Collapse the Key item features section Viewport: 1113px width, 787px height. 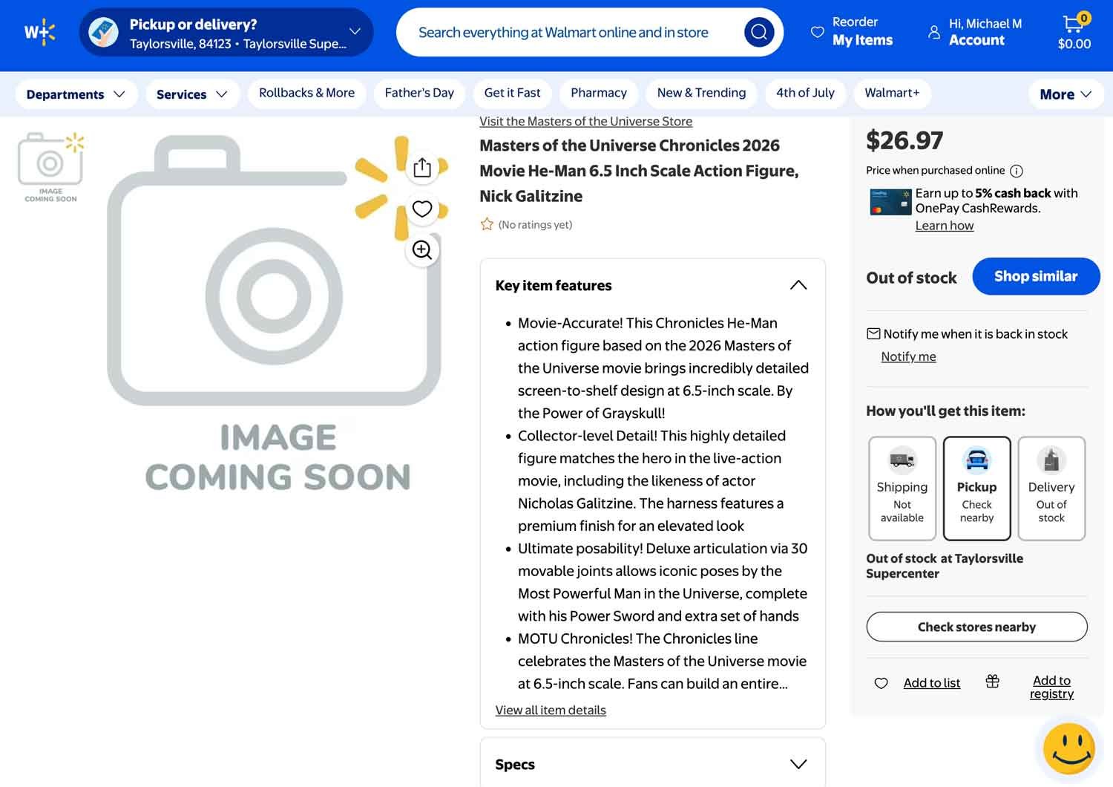click(x=798, y=285)
